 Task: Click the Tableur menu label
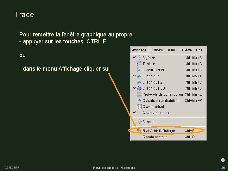[149, 64]
